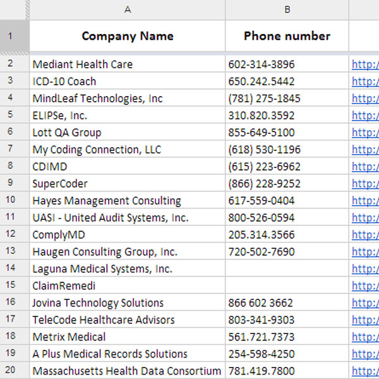
Task: Open the link in Massachusetts Health Data Consortium row
Action: [x=365, y=371]
